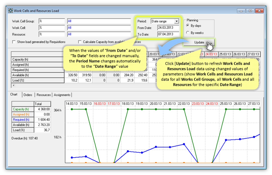Click the blue Required (h) legend label
Screen dimensions: 272x175
tap(21, 120)
